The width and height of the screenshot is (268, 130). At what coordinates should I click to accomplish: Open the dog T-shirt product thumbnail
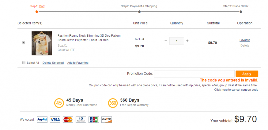coord(42,43)
